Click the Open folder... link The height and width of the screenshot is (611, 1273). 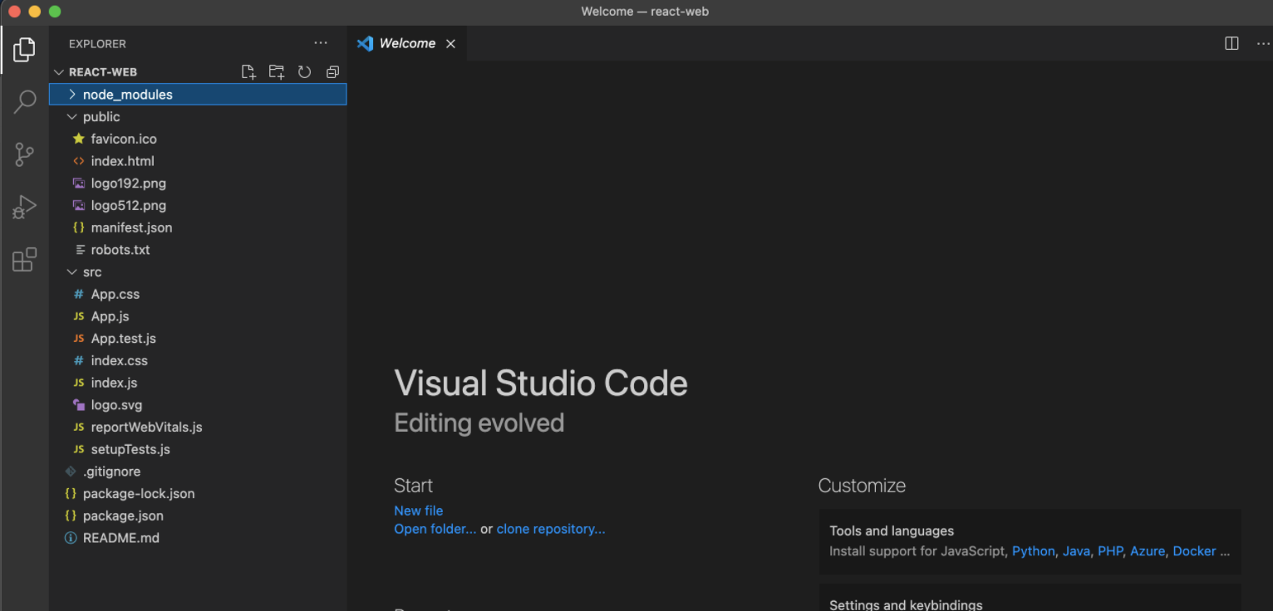click(x=435, y=529)
